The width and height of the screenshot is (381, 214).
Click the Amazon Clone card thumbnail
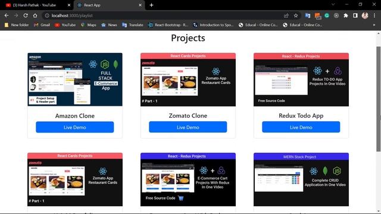point(75,80)
